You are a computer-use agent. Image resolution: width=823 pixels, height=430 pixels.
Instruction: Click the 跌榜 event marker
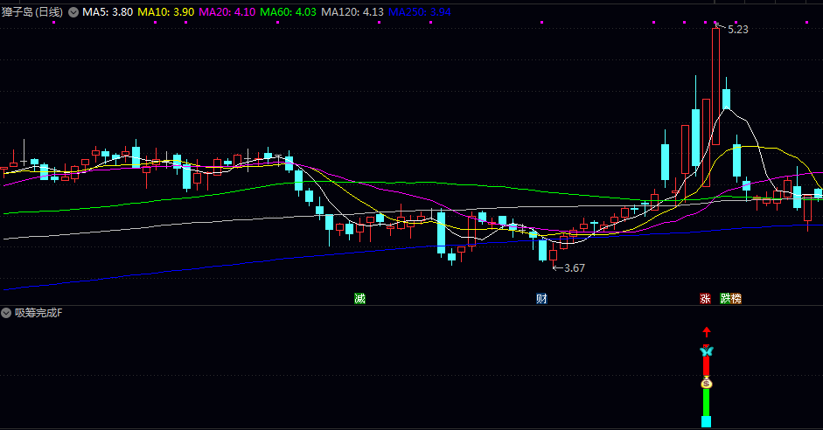click(730, 298)
